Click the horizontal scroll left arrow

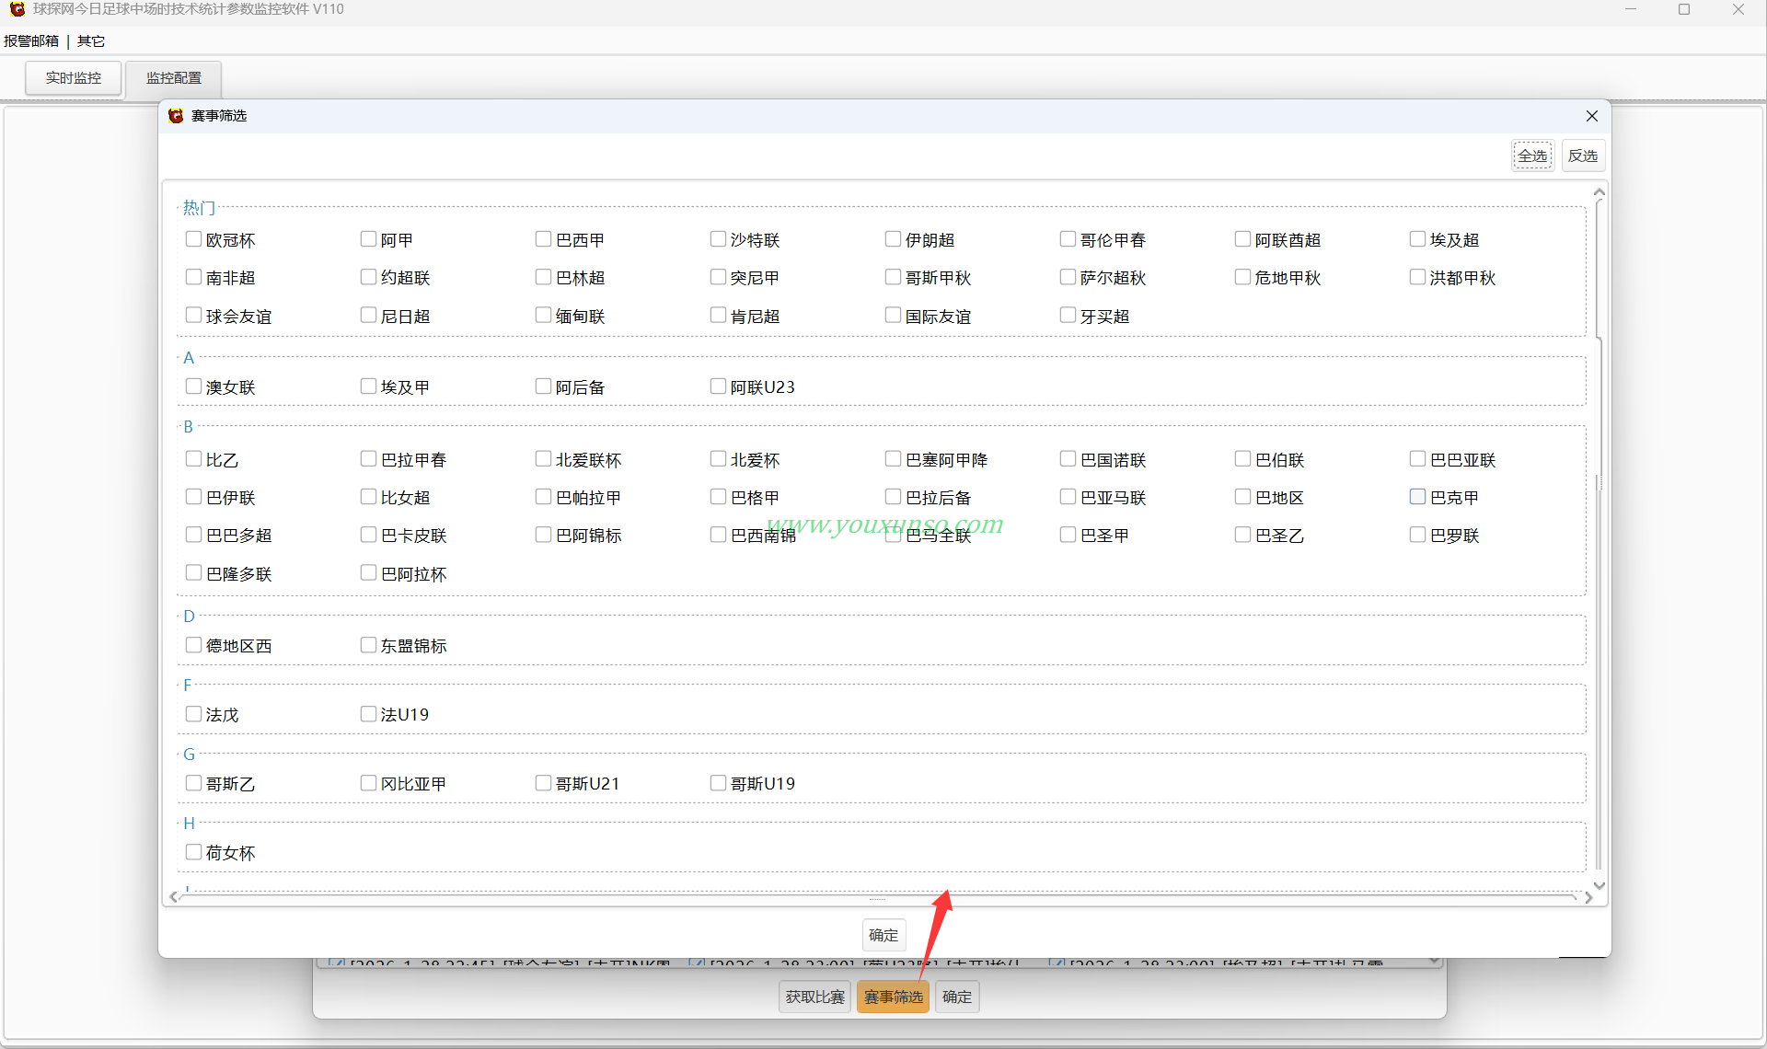point(174,897)
